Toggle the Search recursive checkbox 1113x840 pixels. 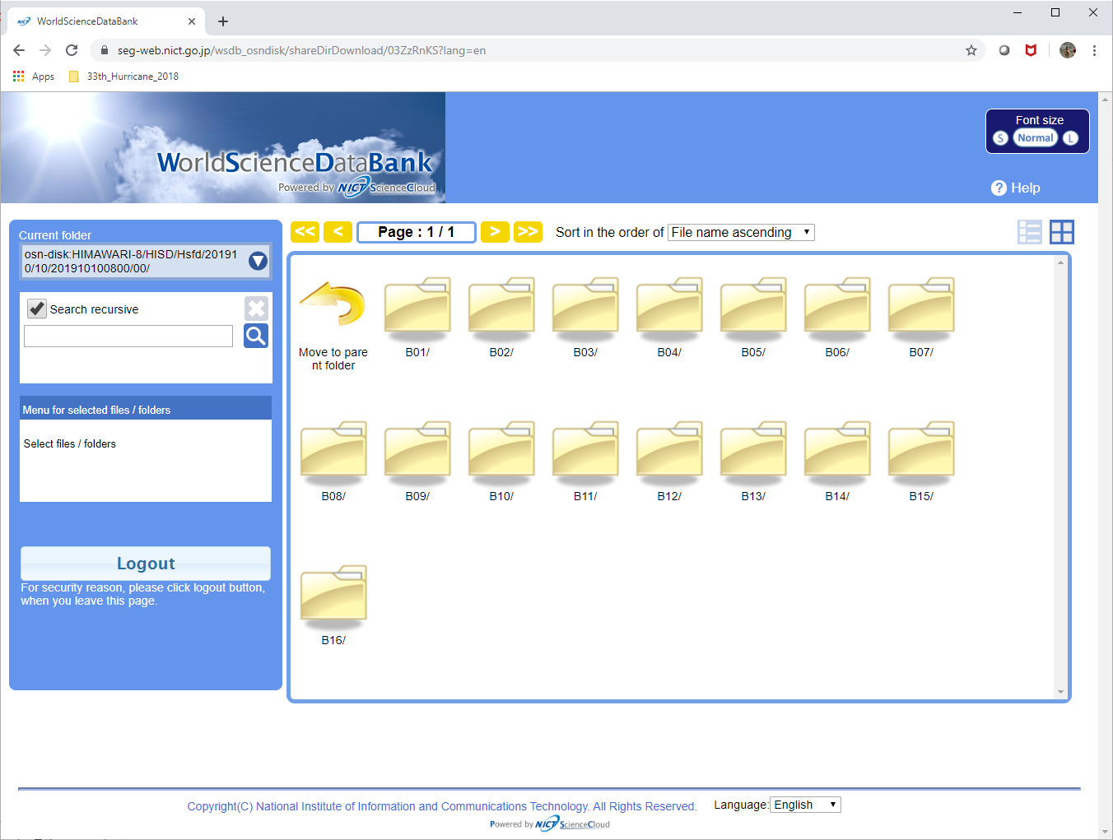[x=37, y=309]
